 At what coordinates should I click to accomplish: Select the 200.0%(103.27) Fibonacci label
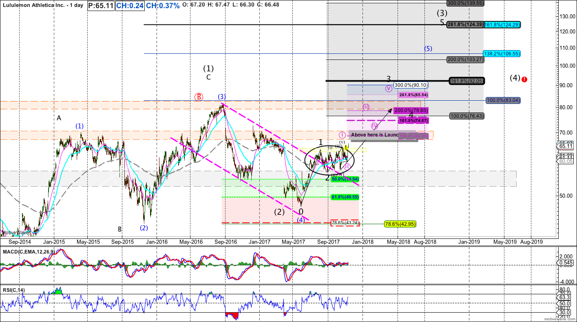[465, 59]
